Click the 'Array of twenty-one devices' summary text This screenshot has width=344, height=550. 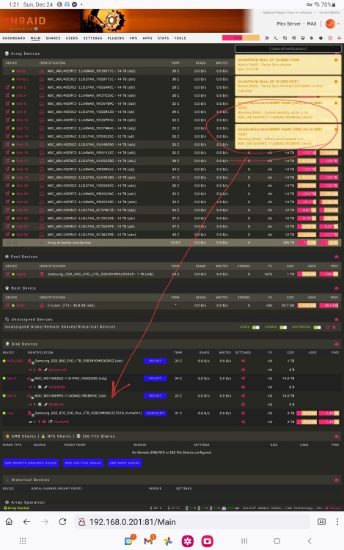tap(69, 243)
